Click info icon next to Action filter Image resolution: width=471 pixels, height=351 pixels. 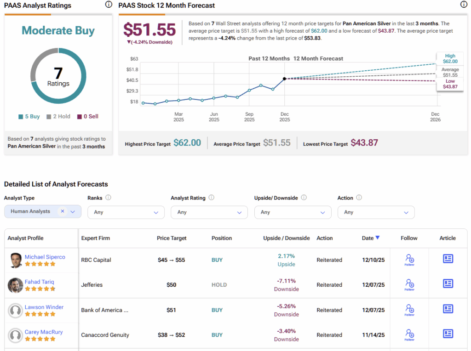click(359, 198)
